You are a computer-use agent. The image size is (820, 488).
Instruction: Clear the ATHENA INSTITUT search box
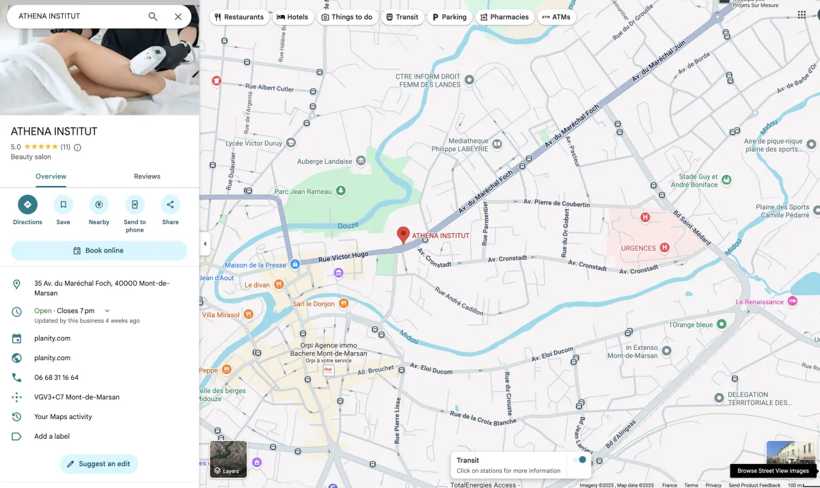pyautogui.click(x=178, y=16)
